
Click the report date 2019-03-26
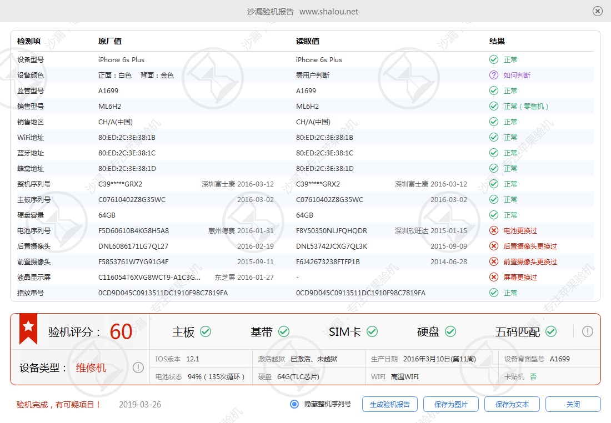[140, 404]
